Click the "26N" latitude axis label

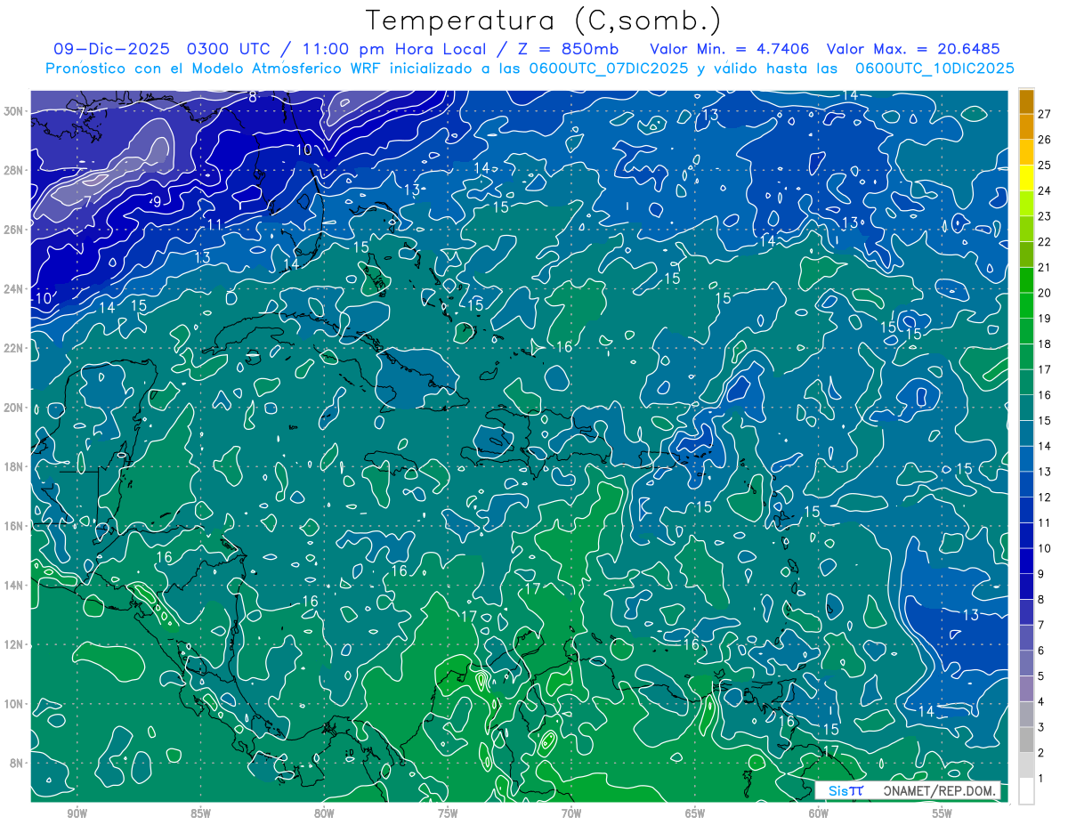pyautogui.click(x=15, y=230)
